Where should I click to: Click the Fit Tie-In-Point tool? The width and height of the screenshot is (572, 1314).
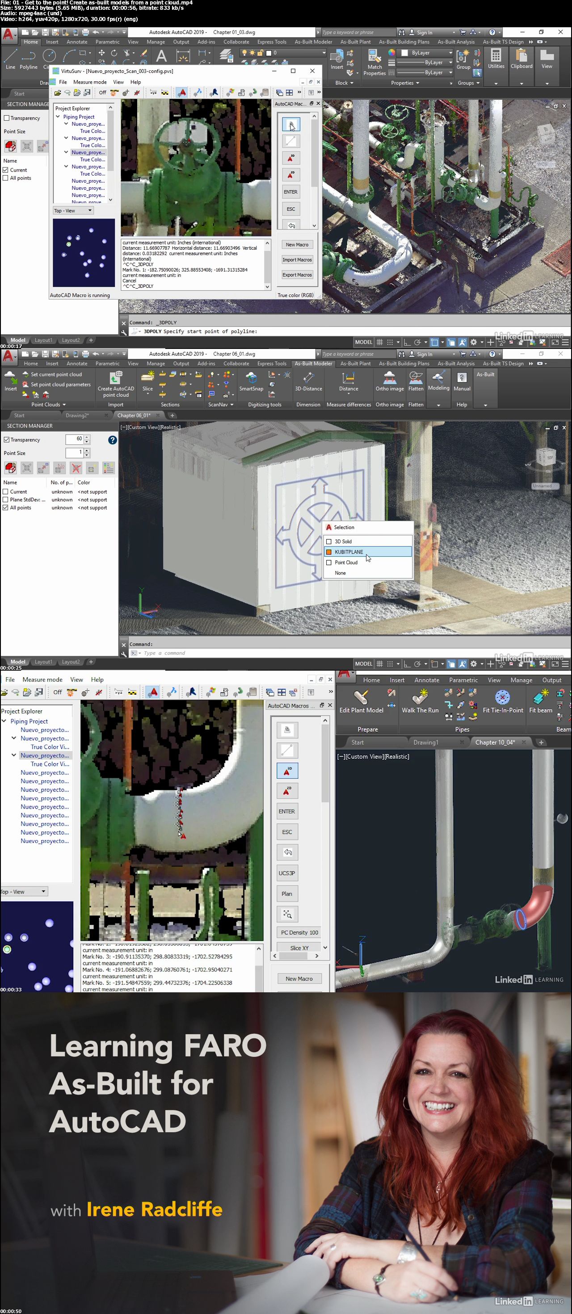[x=503, y=701]
